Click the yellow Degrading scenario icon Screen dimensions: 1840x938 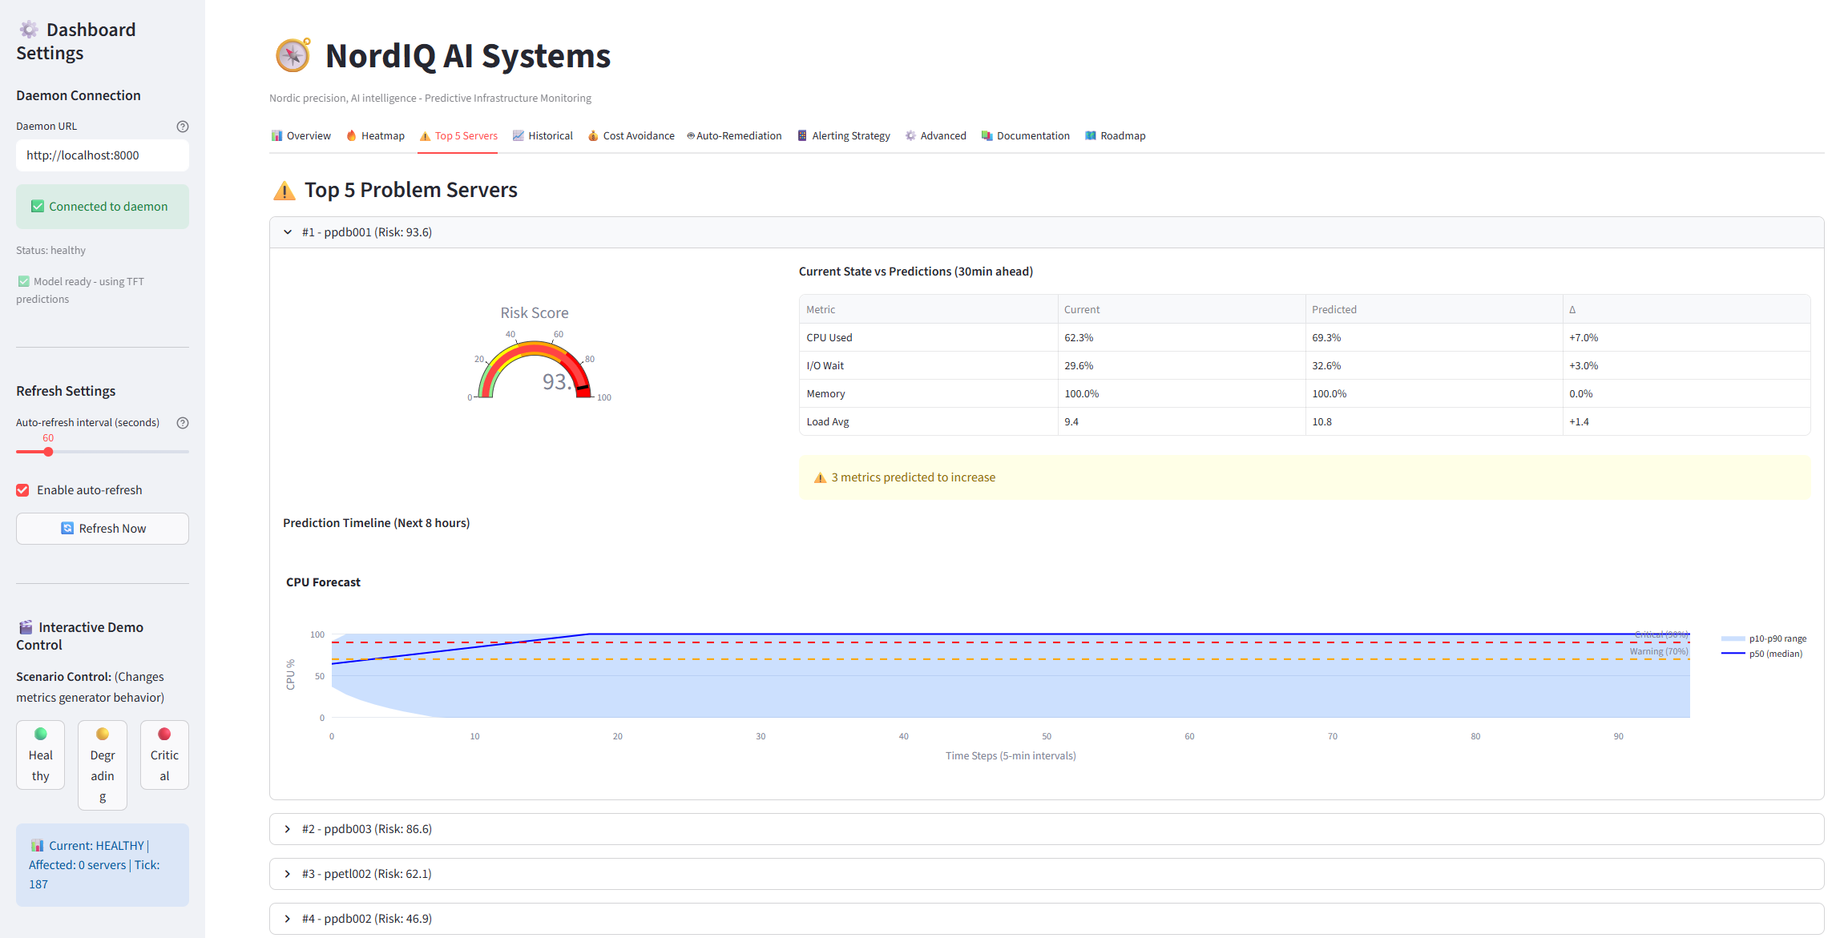[103, 734]
